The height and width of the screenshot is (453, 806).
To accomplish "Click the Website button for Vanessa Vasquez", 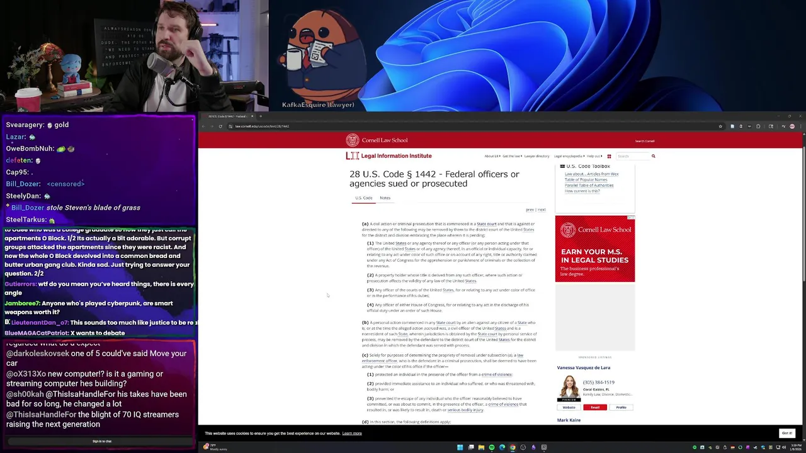I will (569, 408).
